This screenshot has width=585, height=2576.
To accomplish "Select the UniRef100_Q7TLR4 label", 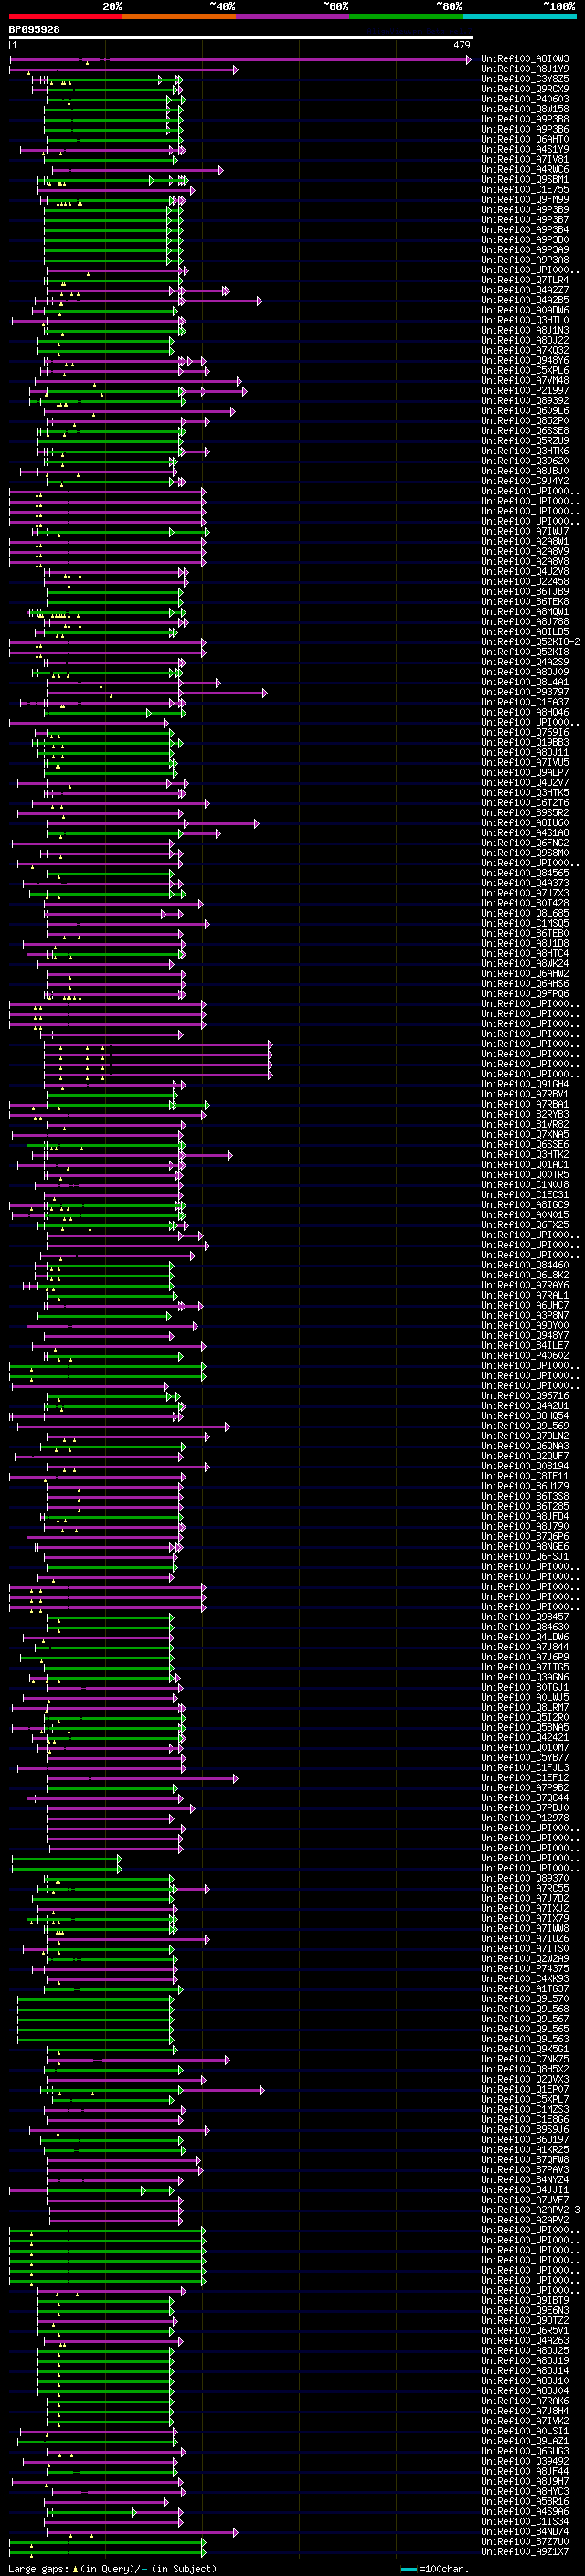I will coord(525,280).
